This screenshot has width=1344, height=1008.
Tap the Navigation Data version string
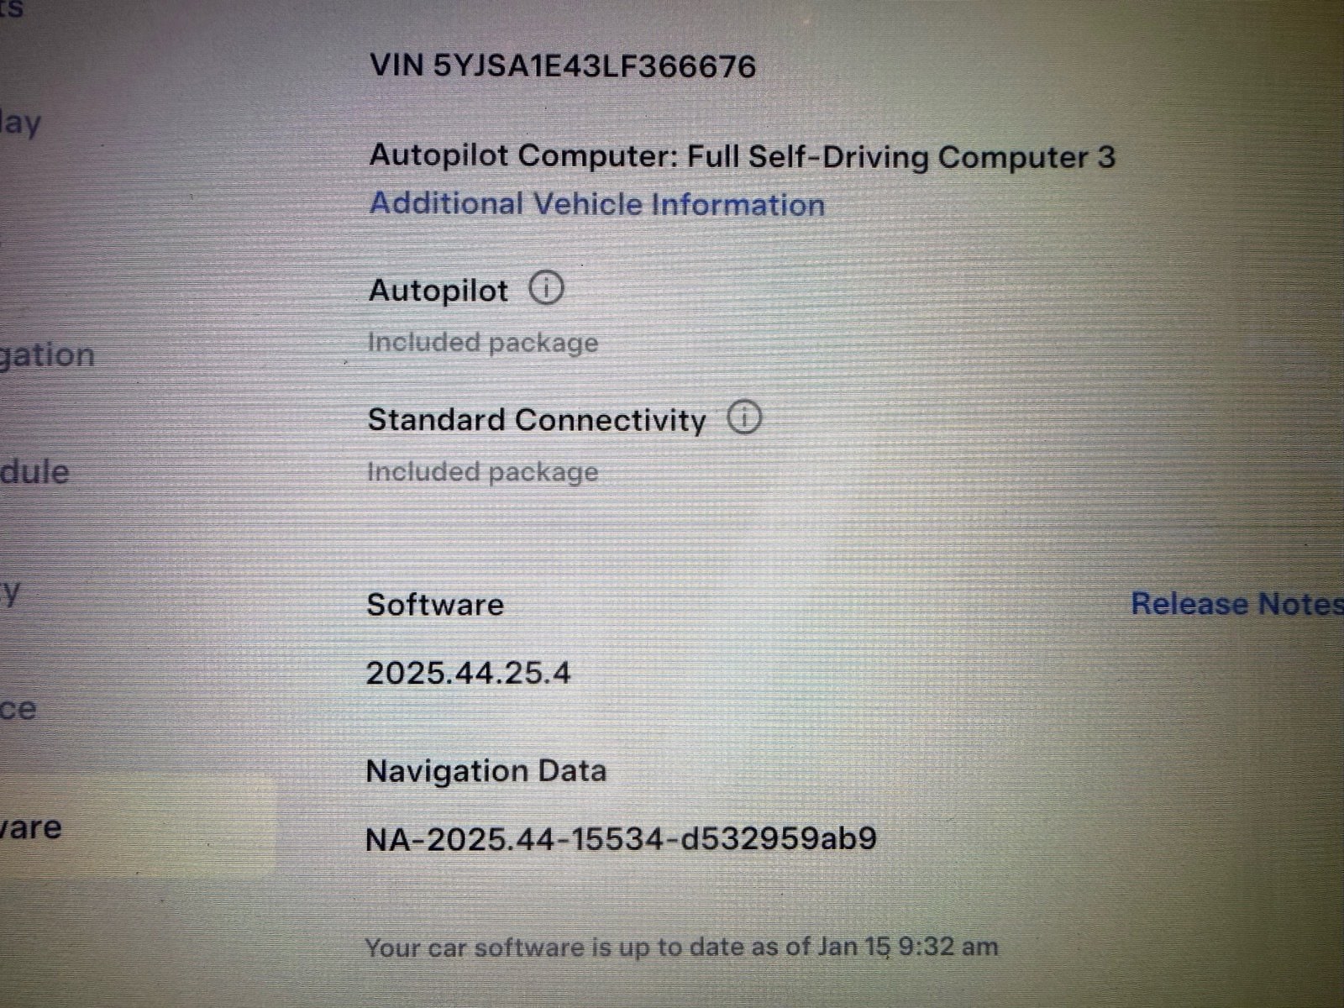tap(622, 838)
